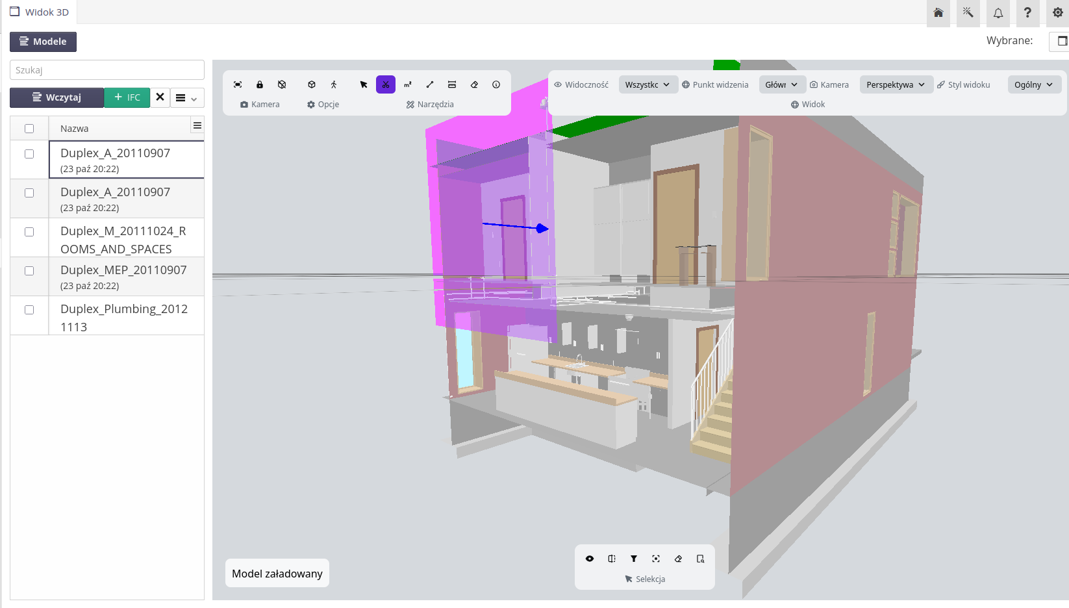1069x608 pixels.
Task: Open the Perspektywa camera dropdown
Action: tap(896, 84)
